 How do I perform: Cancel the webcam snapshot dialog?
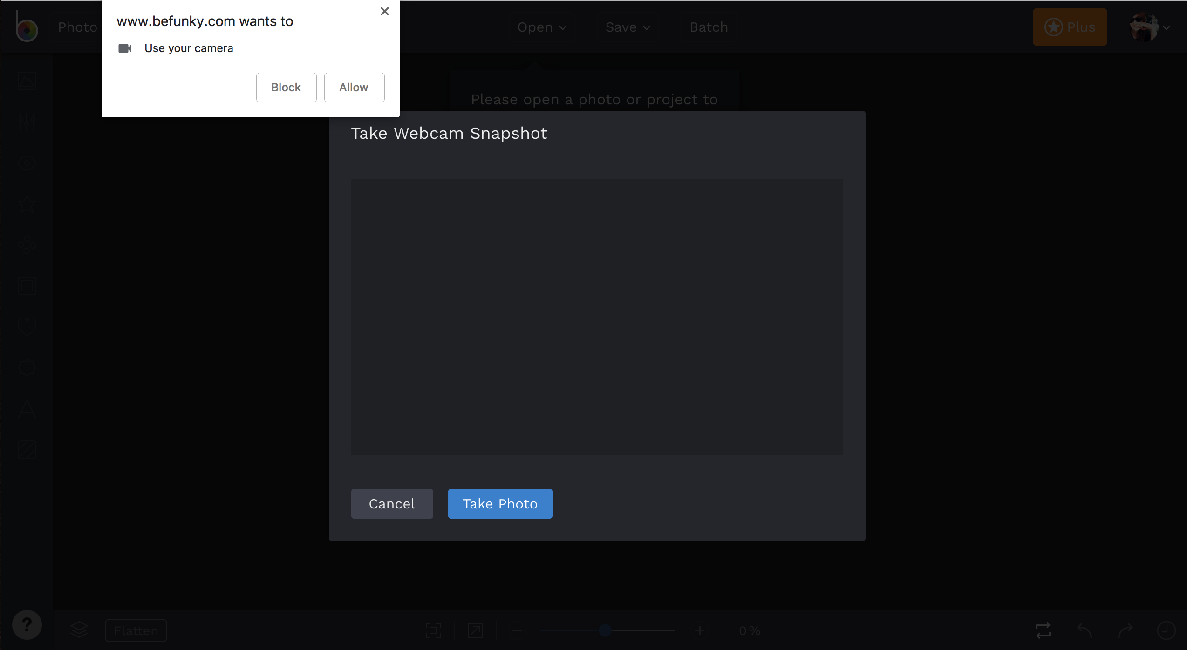pos(392,504)
